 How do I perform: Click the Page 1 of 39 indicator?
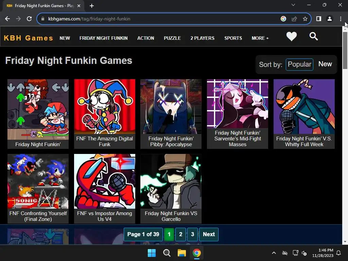[x=143, y=234]
